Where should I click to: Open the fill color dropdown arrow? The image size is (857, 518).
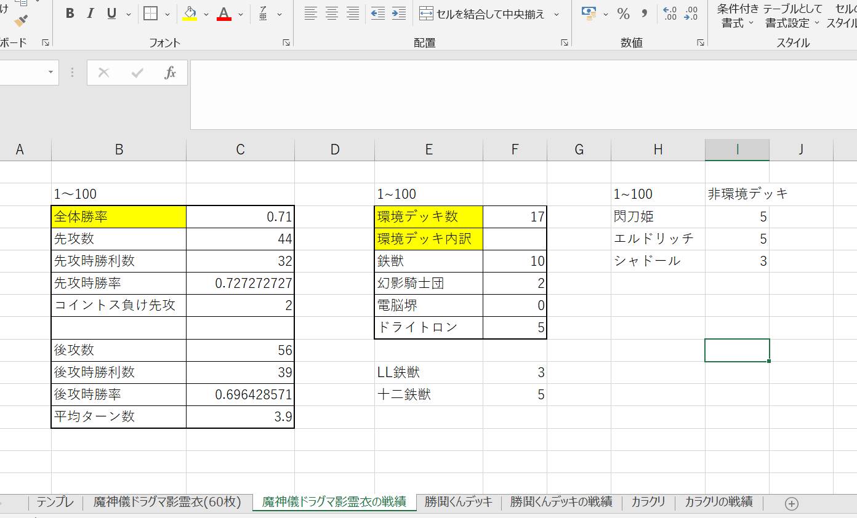click(x=206, y=14)
